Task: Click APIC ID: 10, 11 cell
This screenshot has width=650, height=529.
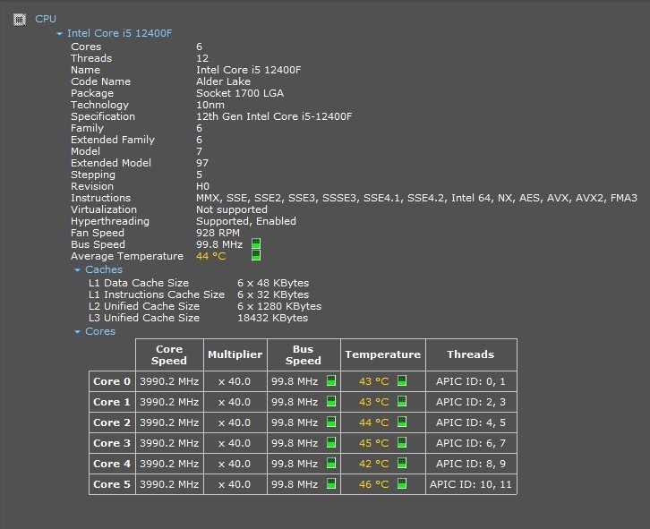Action: pos(471,484)
